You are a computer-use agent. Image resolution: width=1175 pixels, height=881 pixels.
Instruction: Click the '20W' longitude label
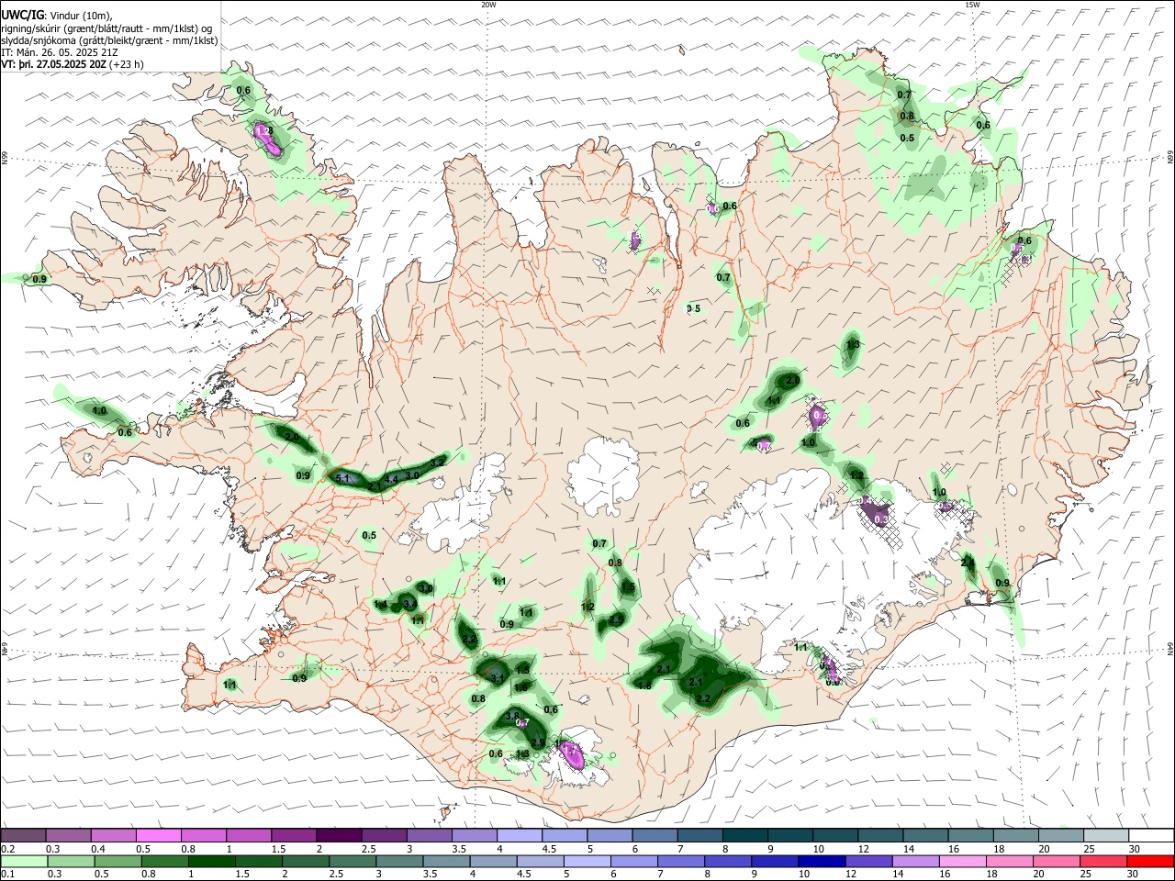click(x=489, y=5)
